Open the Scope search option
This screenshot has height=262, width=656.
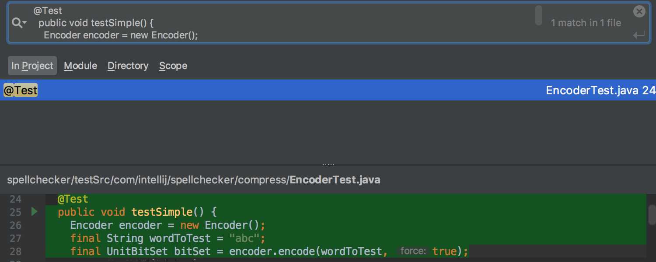click(x=173, y=65)
